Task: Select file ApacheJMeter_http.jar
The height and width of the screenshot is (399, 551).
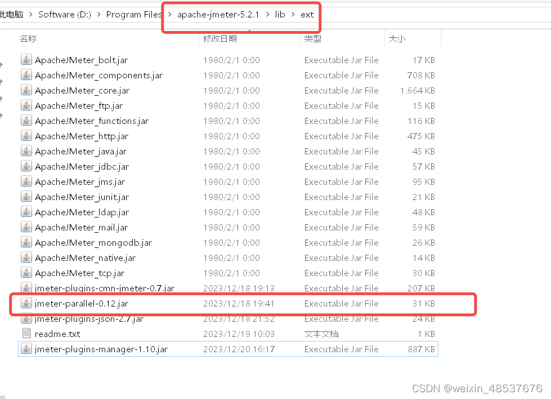Action: point(82,136)
